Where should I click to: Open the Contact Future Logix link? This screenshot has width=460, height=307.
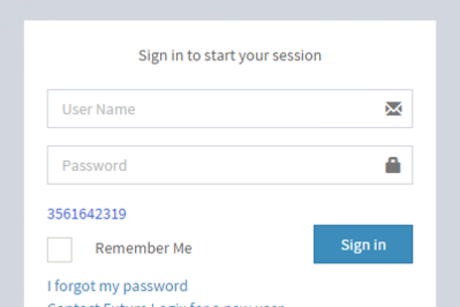pos(165,305)
